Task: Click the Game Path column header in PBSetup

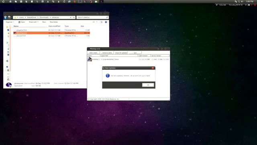Action: [x=119, y=56]
